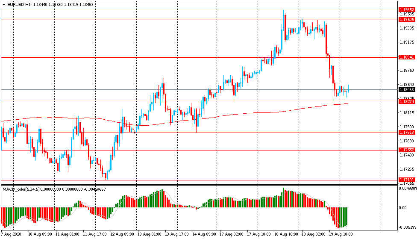This screenshot has width=417, height=239.
Task: Click the 11 Aug 17:00 time axis label
Action: coord(95,234)
